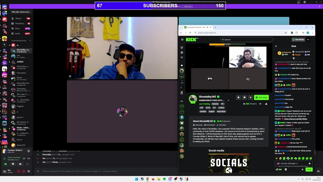Open a new Chrome tab
This screenshot has width=323, height=182.
pyautogui.click(x=215, y=27)
